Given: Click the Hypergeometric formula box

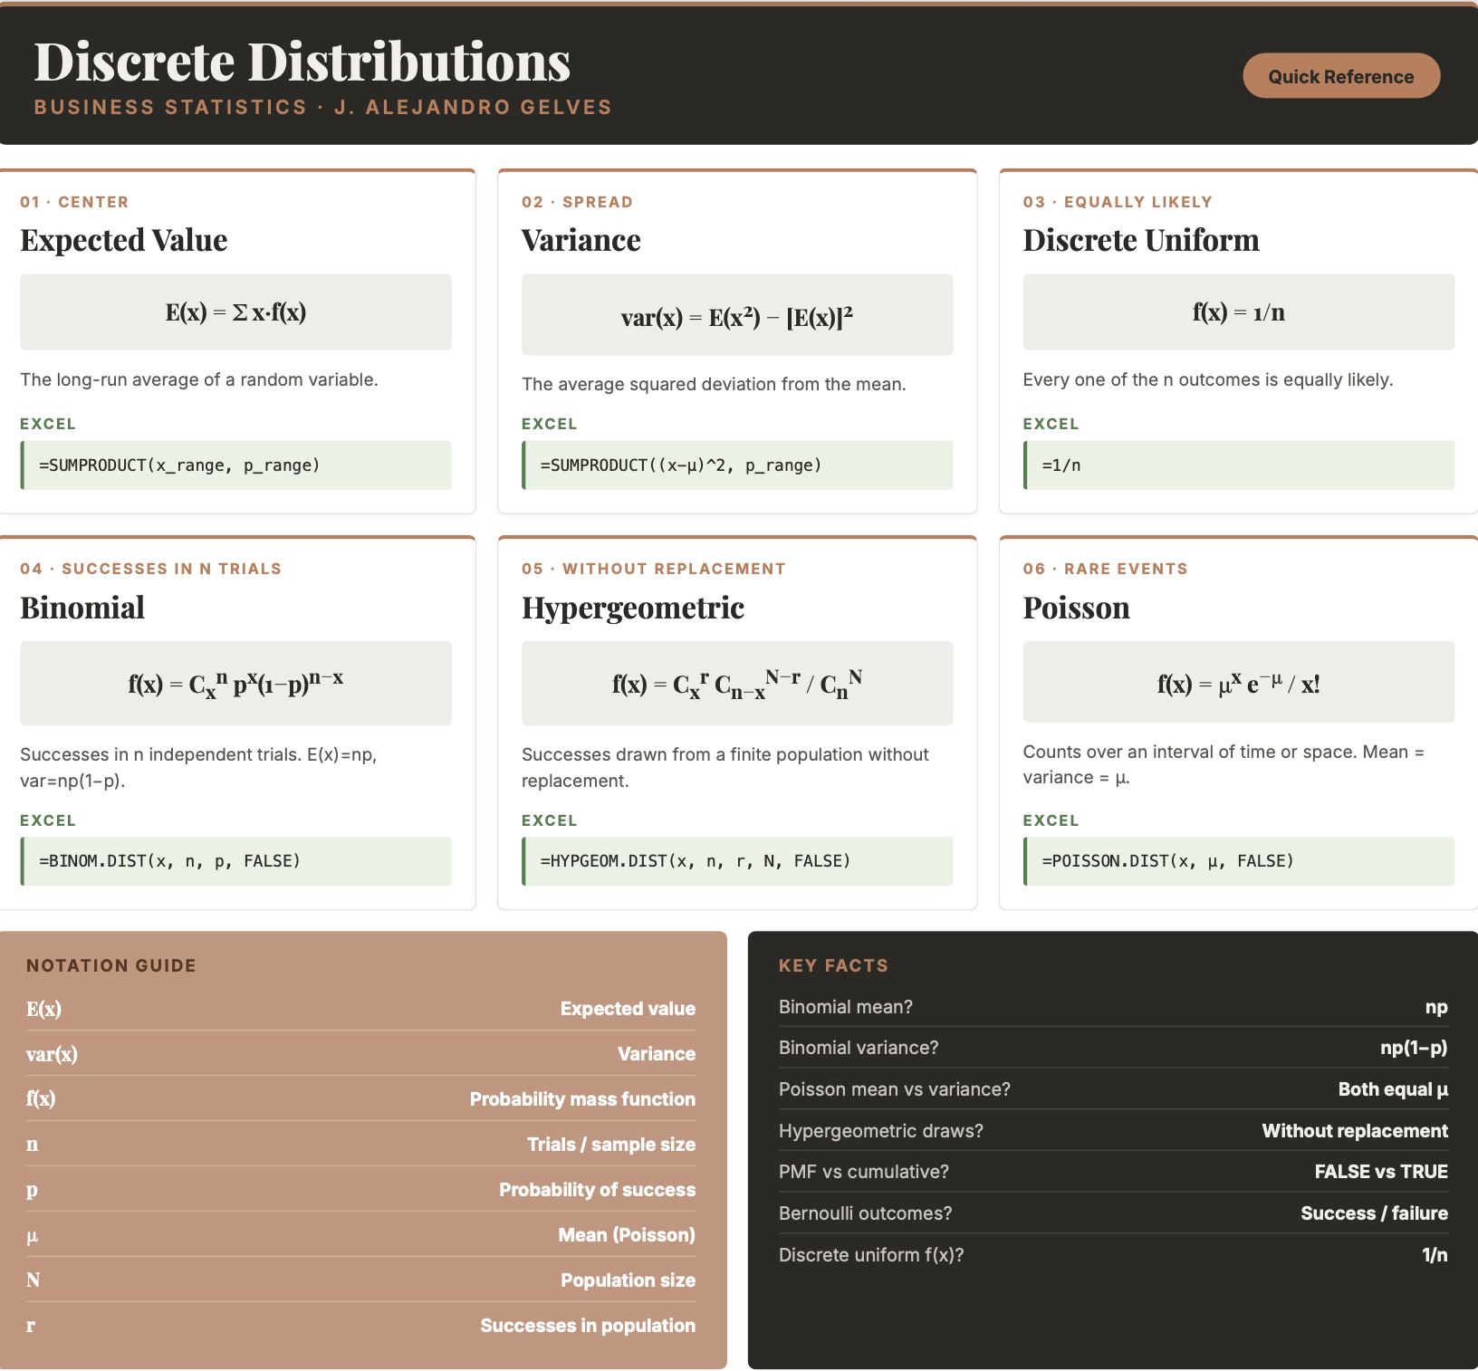Looking at the screenshot, I should click(x=737, y=684).
